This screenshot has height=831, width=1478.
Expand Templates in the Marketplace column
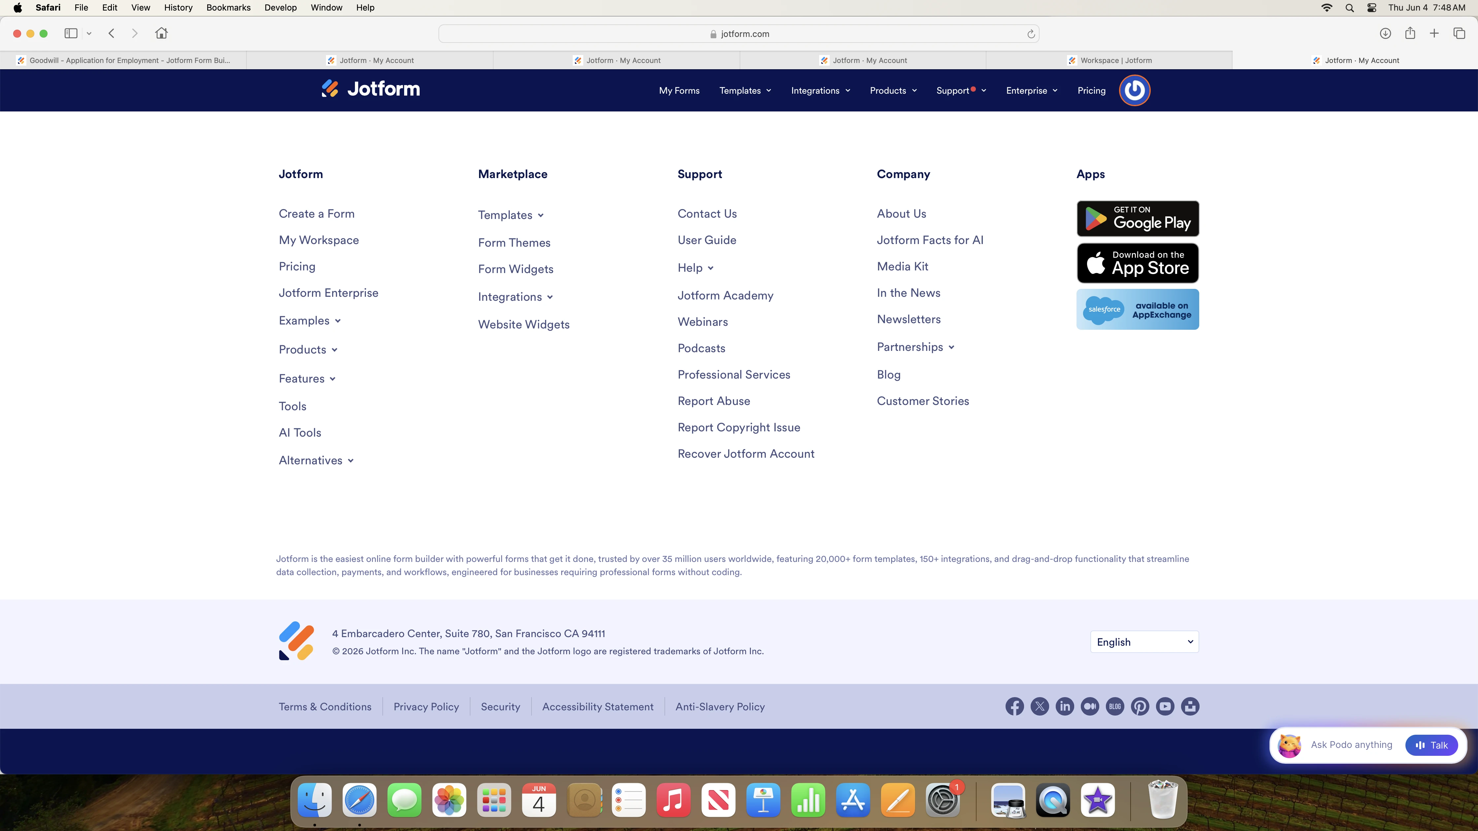511,215
